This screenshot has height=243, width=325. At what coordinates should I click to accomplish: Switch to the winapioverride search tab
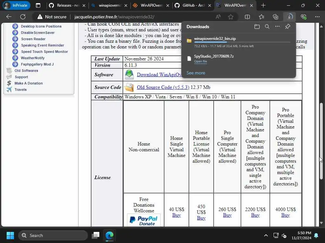coord(109,6)
